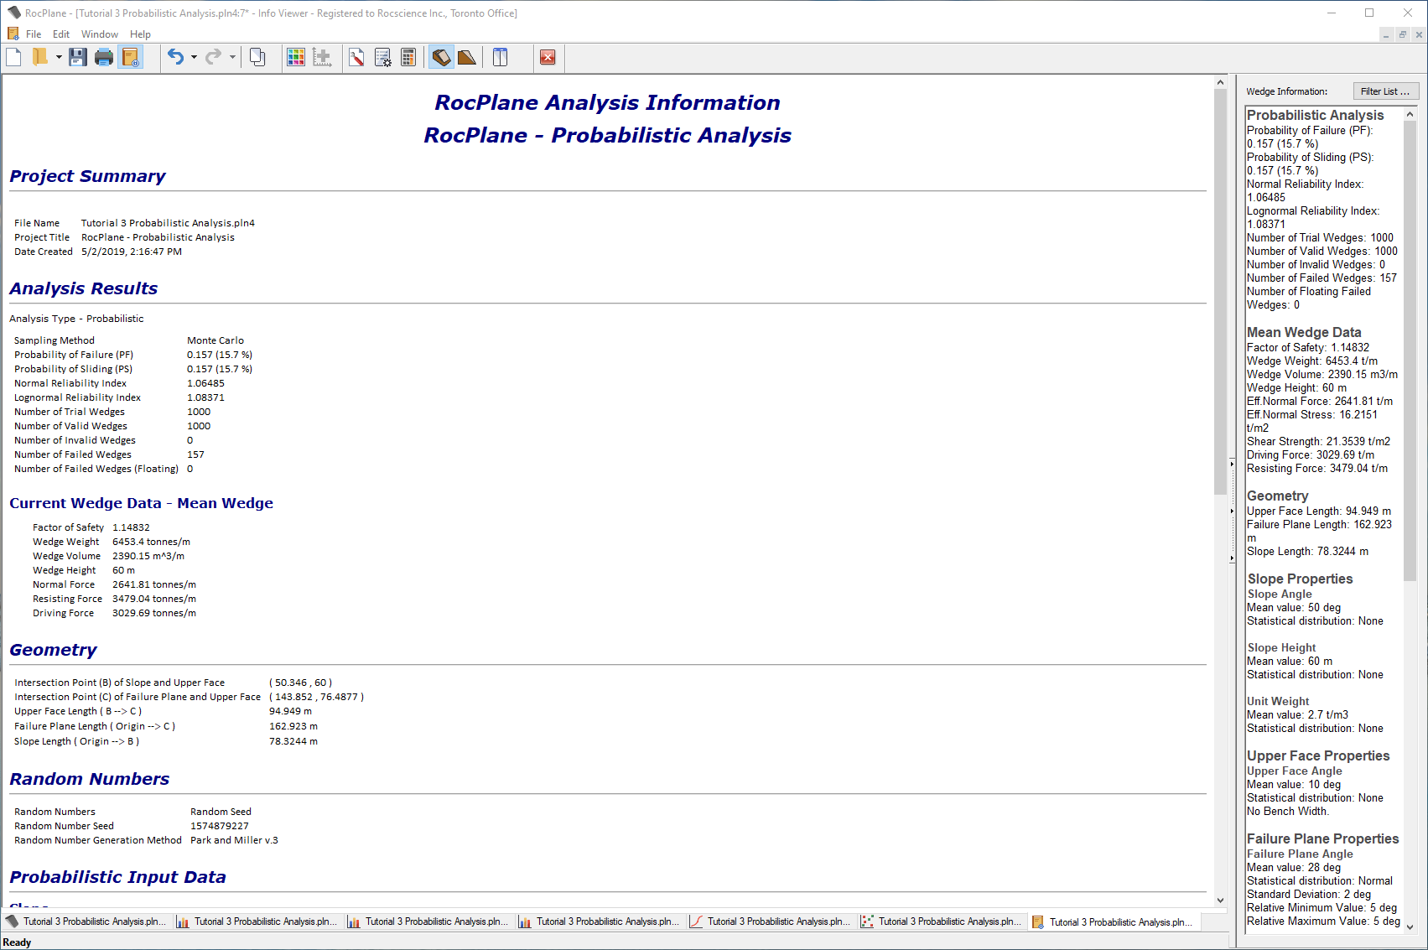Click the main report vertical scrollbar thumb
Image resolution: width=1428 pixels, height=950 pixels.
pos(1220,291)
